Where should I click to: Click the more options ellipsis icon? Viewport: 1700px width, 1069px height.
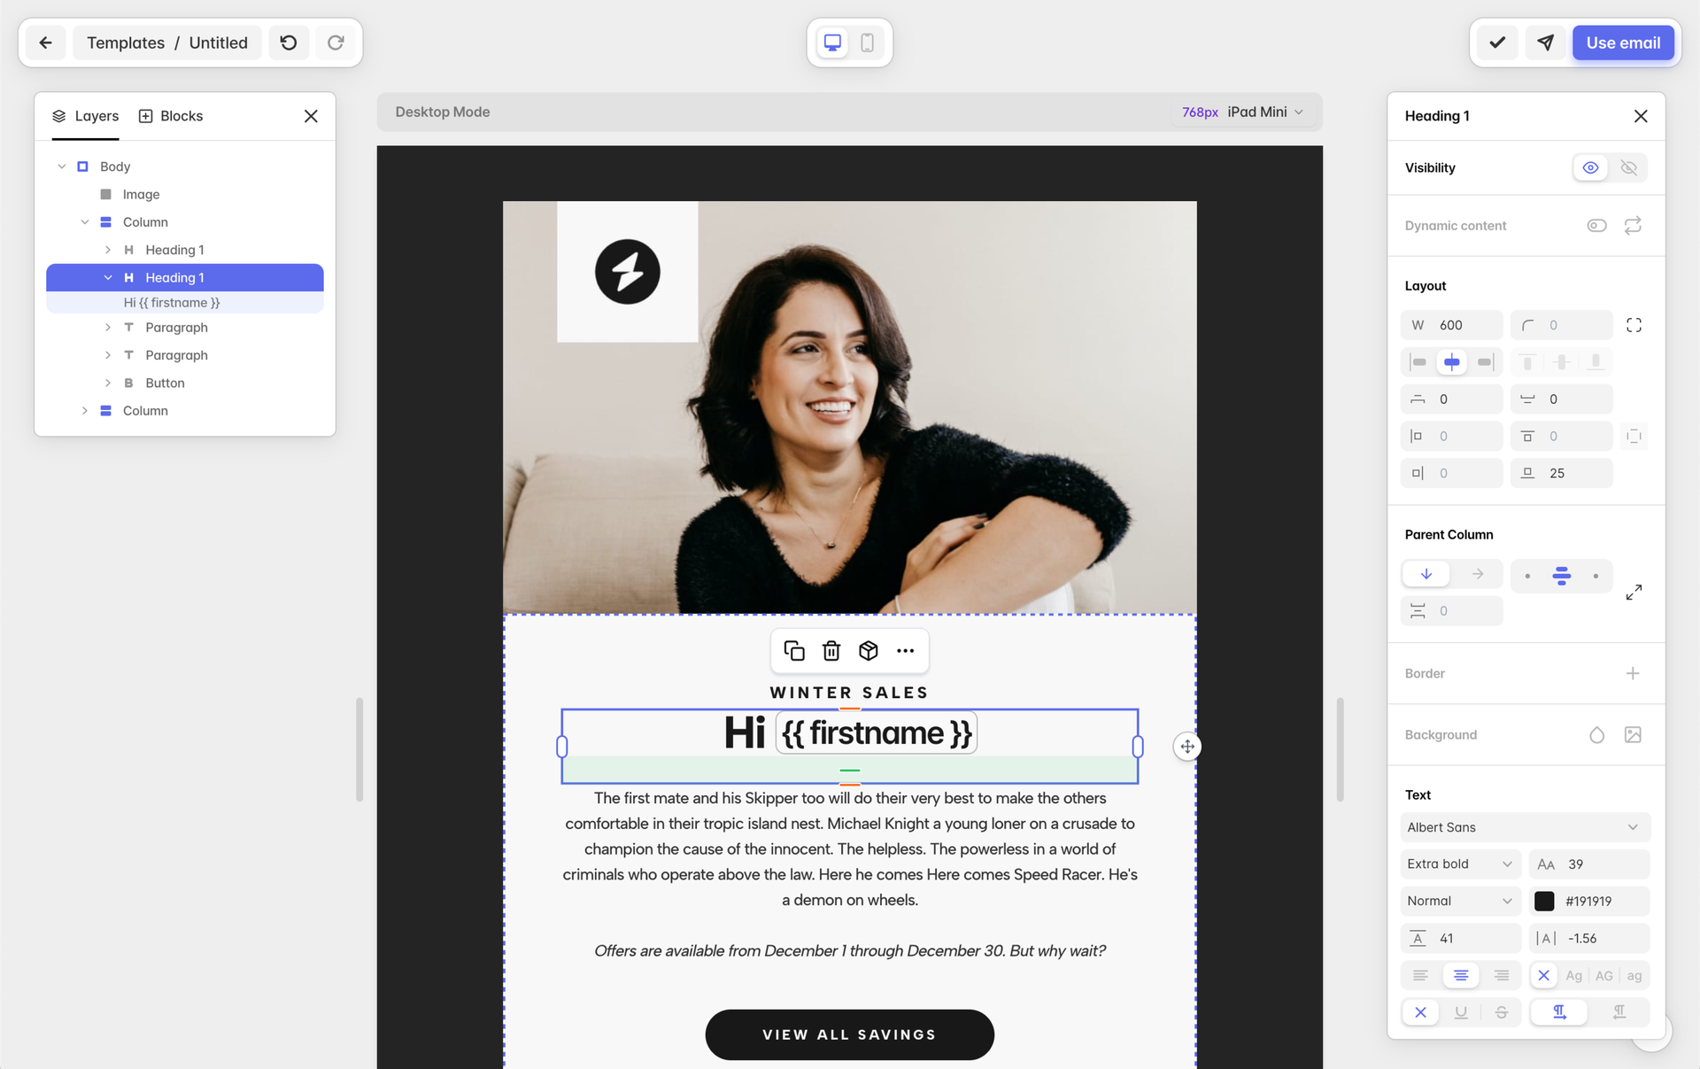pos(905,650)
